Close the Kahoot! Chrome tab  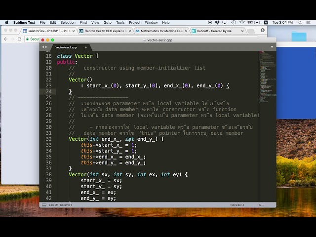pos(242,31)
